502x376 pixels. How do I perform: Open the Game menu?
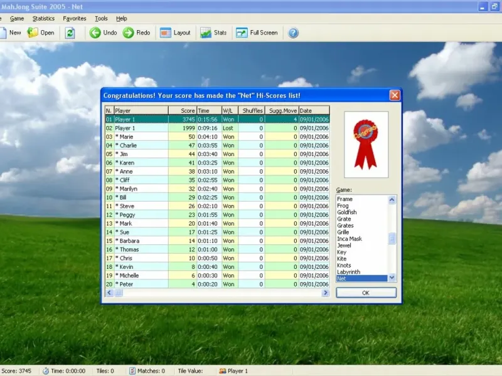coord(17,19)
